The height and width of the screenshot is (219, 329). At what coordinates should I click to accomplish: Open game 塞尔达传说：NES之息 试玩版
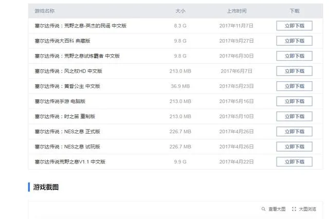[67, 147]
